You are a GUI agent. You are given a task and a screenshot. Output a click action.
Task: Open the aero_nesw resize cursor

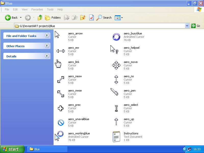pyautogui.click(x=60, y=80)
